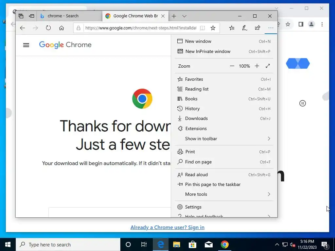Screen dimensions: 335x251
Task: Refresh the page in Edge
Action: point(48,28)
